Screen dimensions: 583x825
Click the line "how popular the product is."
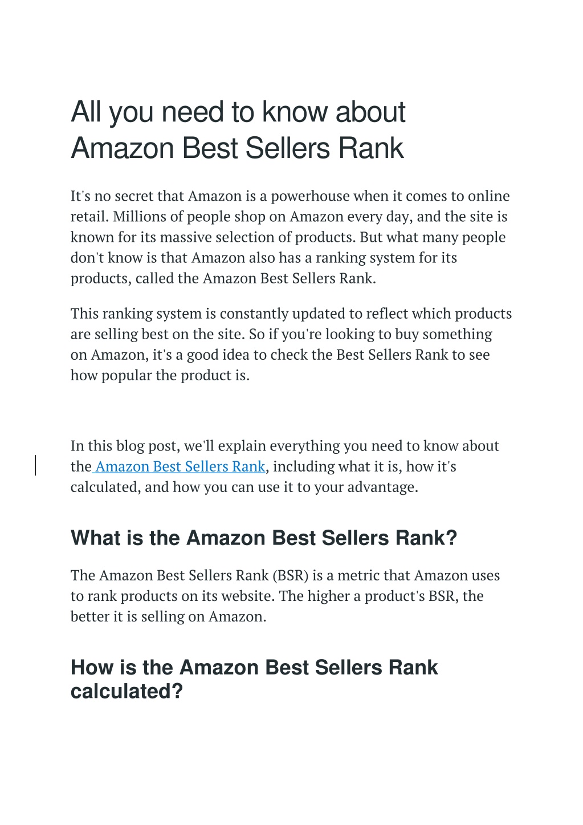(x=160, y=375)
